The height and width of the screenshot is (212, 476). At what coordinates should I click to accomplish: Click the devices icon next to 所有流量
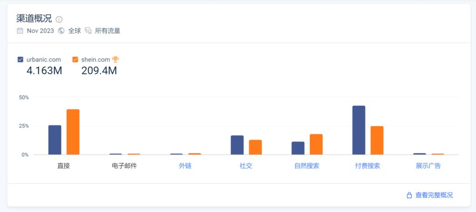pyautogui.click(x=88, y=31)
